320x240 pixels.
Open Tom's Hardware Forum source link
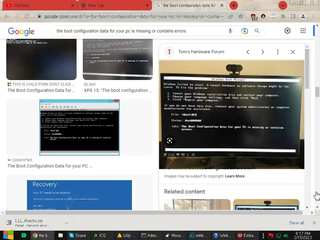pos(201,52)
